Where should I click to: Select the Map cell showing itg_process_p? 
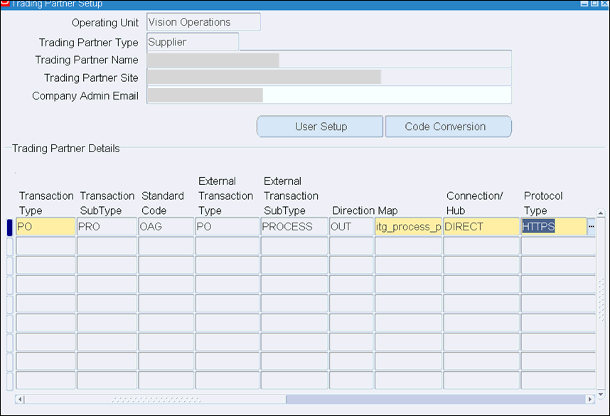pos(409,226)
